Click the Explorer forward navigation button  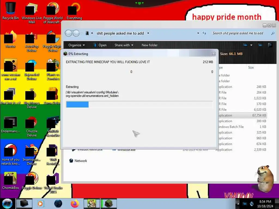click(x=76, y=33)
